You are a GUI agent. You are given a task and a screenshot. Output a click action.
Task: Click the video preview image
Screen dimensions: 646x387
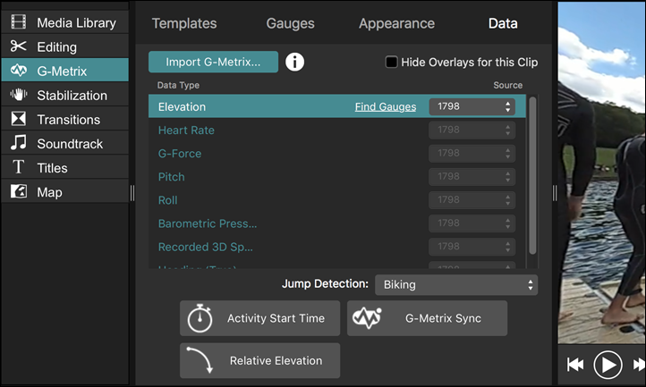602,172
